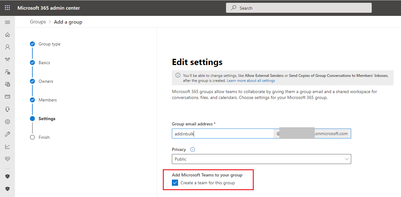Viewport: 401px width, 197px height.
Task: Open Reports chart icon in the sidebar
Action: (7, 147)
